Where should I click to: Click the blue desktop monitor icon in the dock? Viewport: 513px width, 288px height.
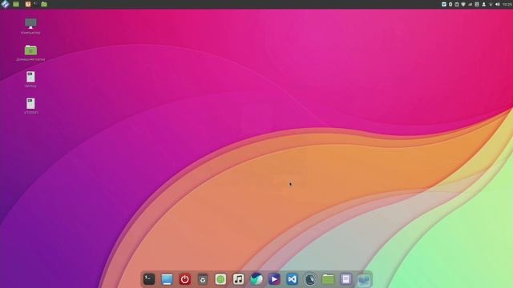167,279
